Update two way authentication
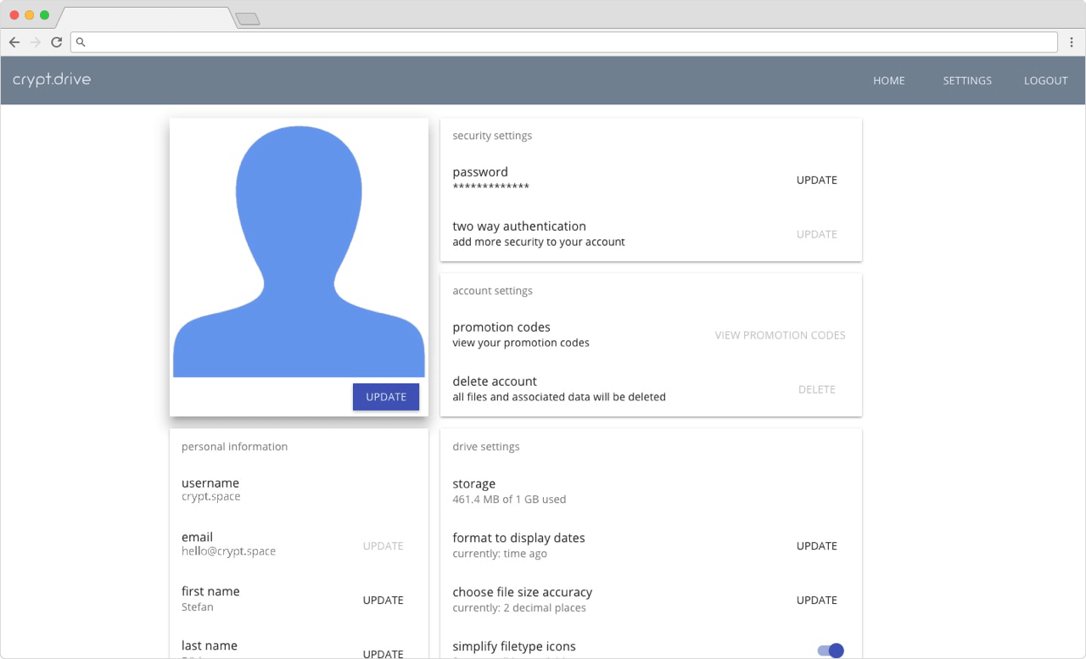1086x659 pixels. click(817, 234)
